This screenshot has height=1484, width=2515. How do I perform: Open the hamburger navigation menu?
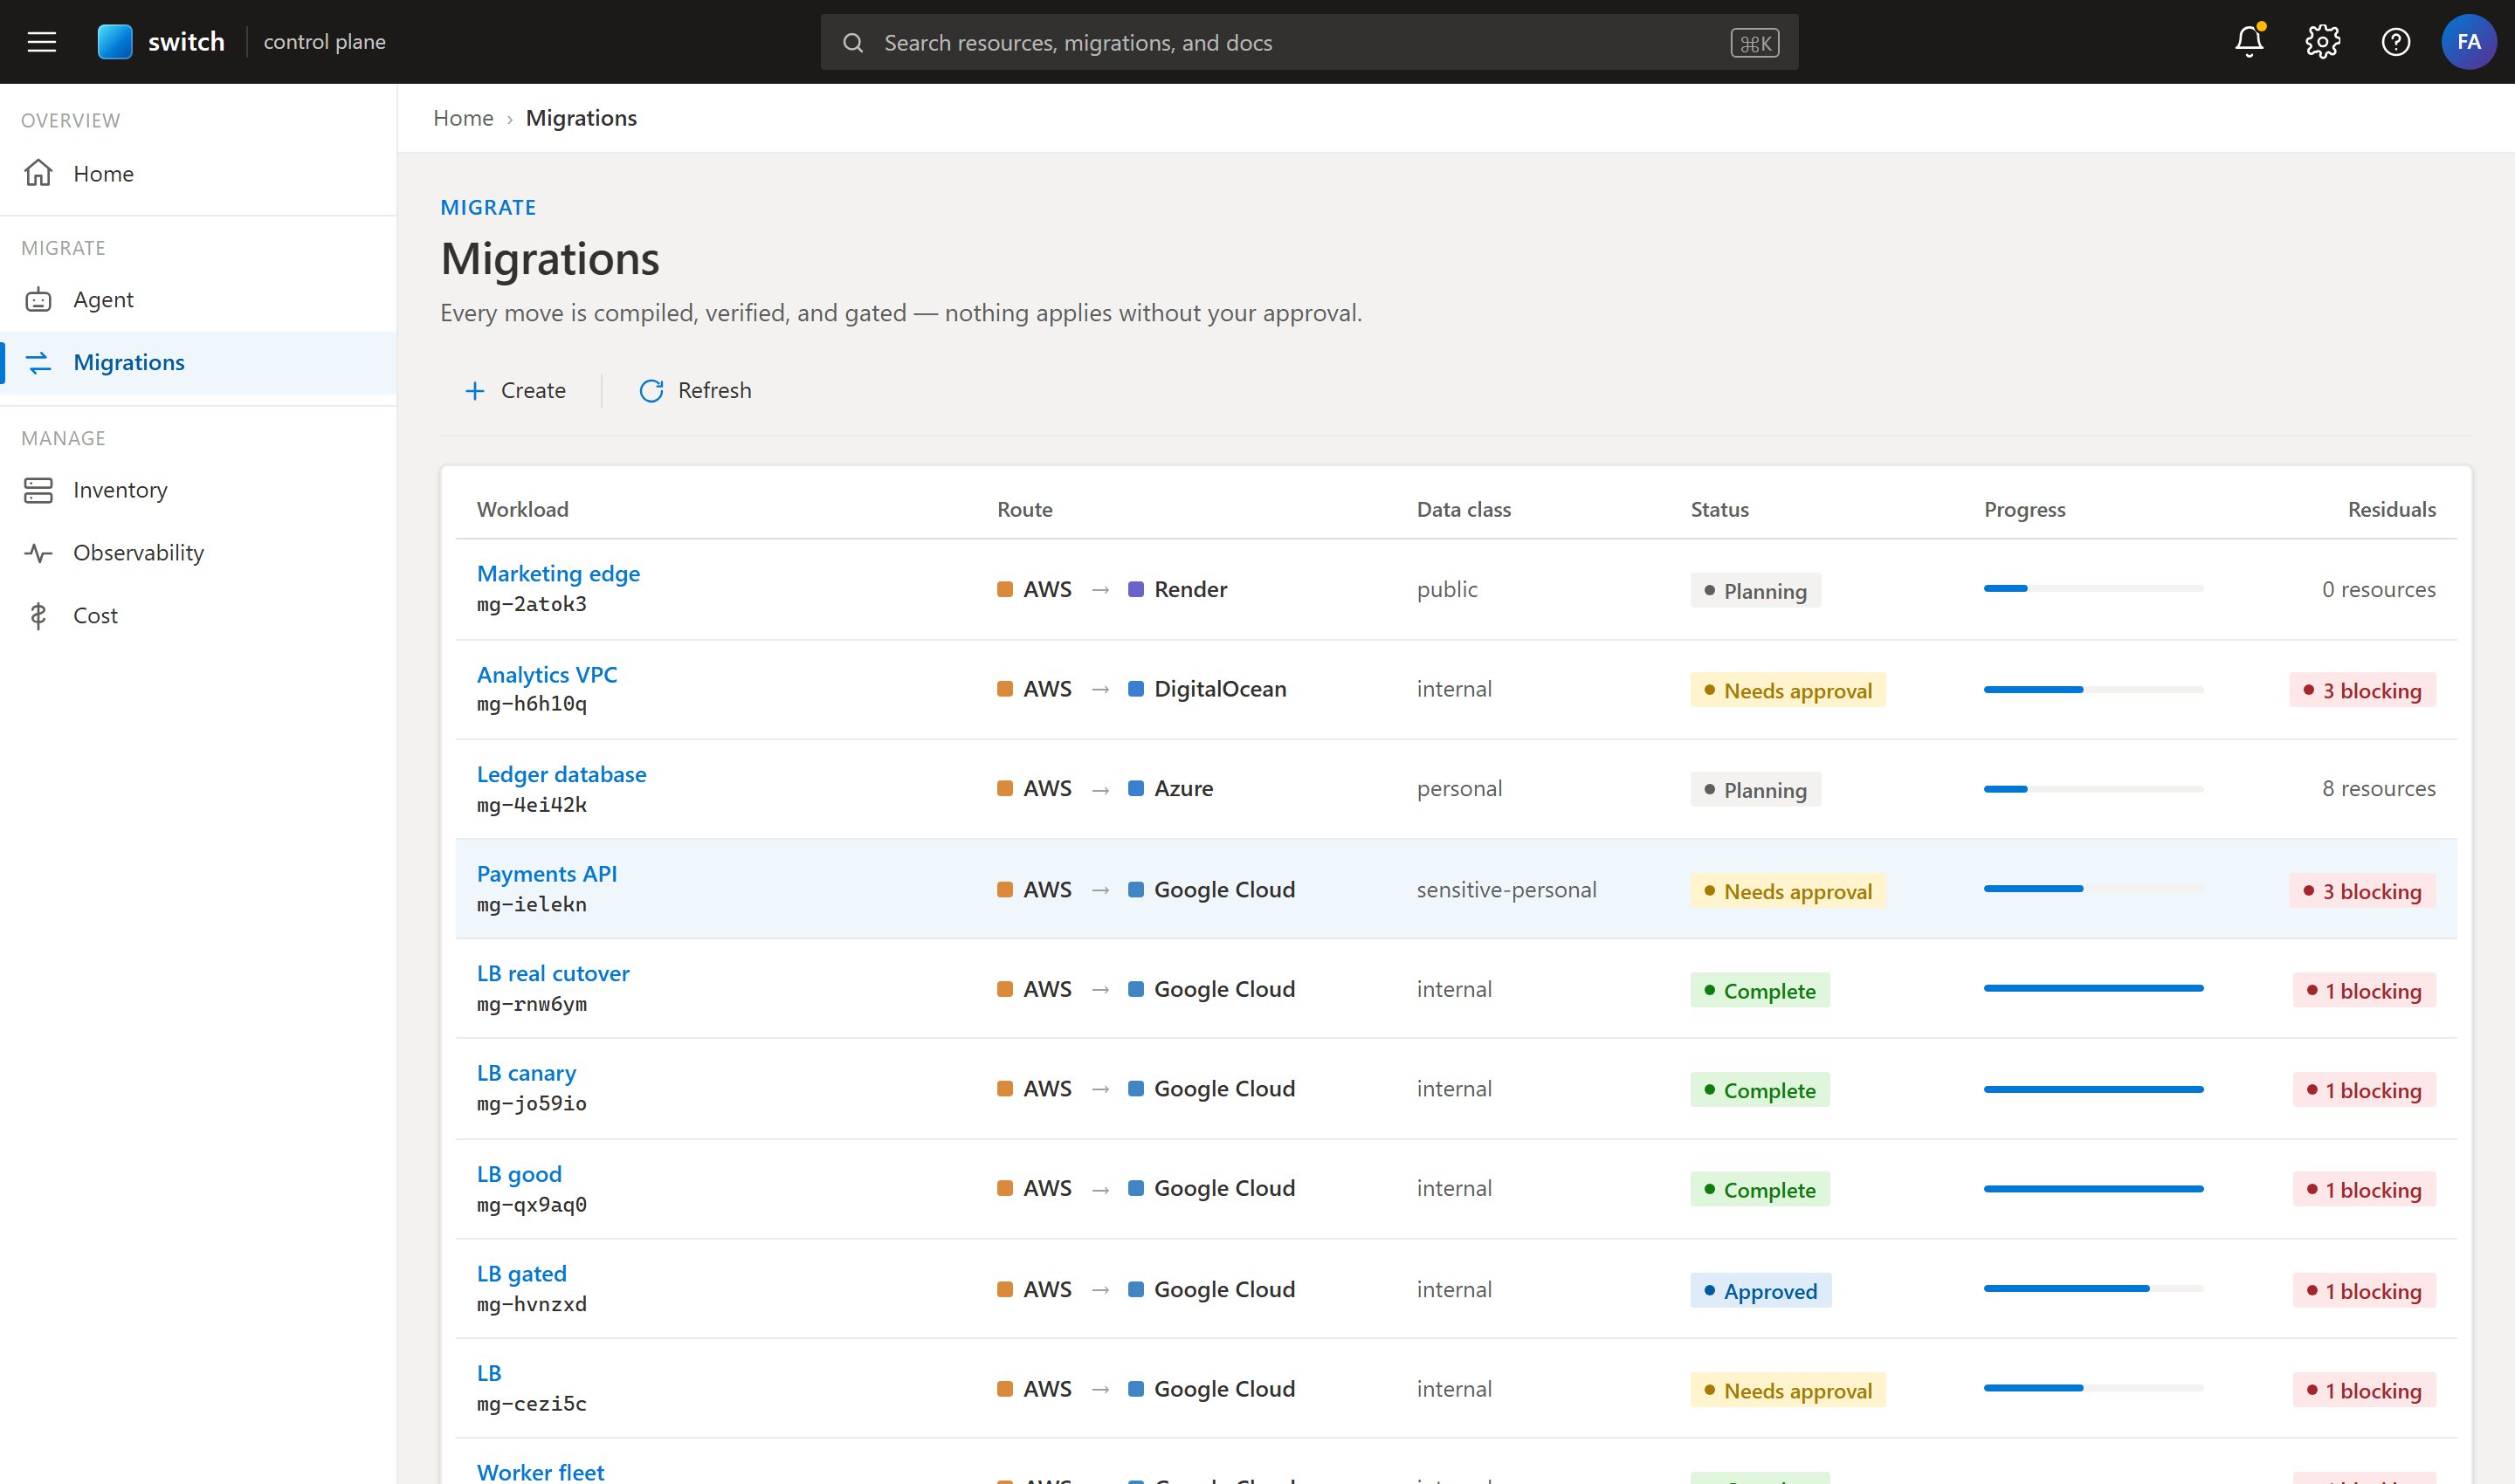click(x=41, y=42)
